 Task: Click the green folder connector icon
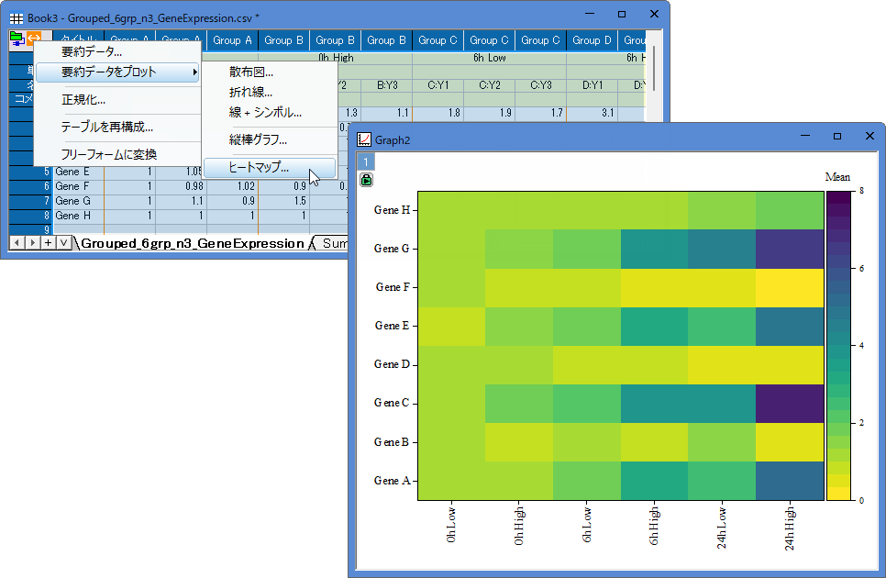(17, 39)
